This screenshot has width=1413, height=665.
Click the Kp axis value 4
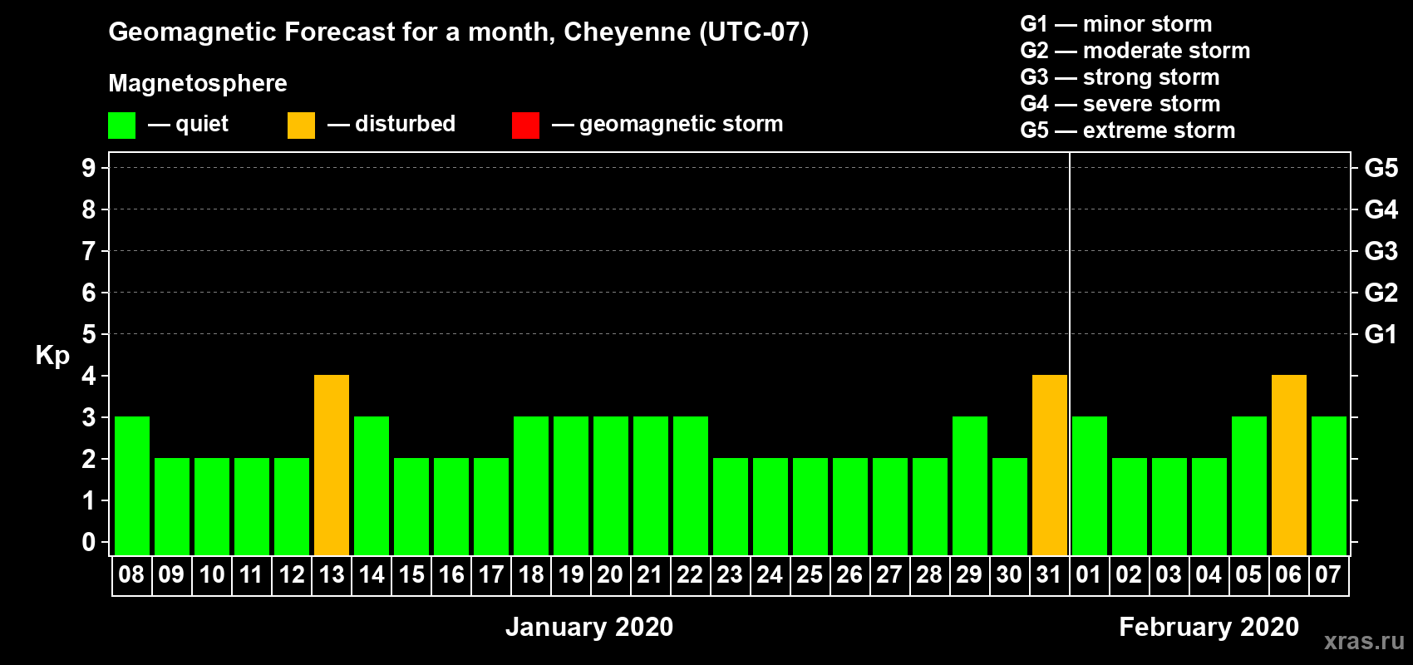[89, 376]
